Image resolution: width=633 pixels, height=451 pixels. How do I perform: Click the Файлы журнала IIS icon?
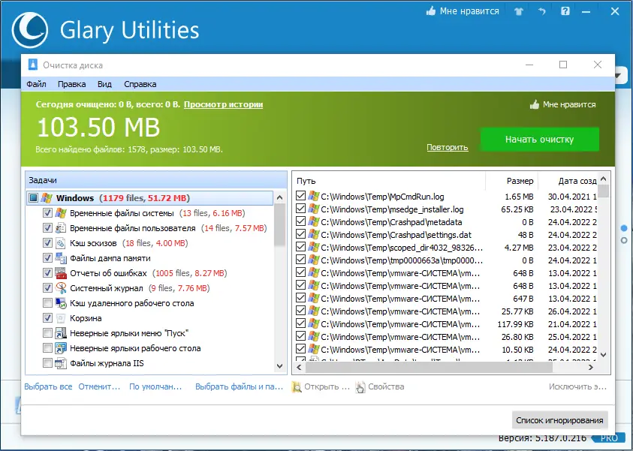(x=61, y=363)
